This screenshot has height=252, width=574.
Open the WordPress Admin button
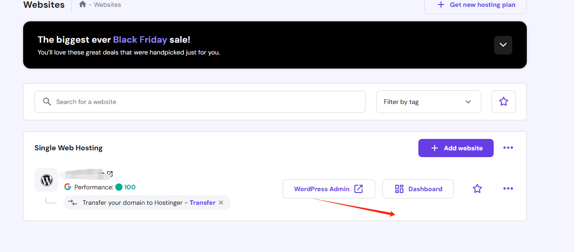point(329,189)
